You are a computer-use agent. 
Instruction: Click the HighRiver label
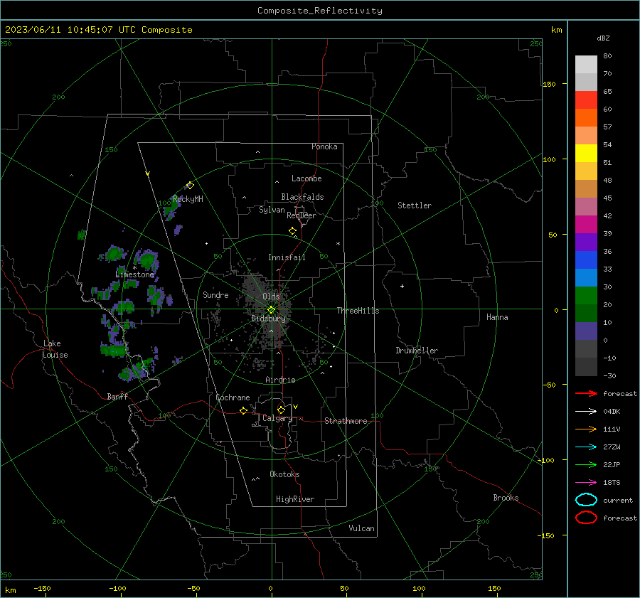(295, 499)
